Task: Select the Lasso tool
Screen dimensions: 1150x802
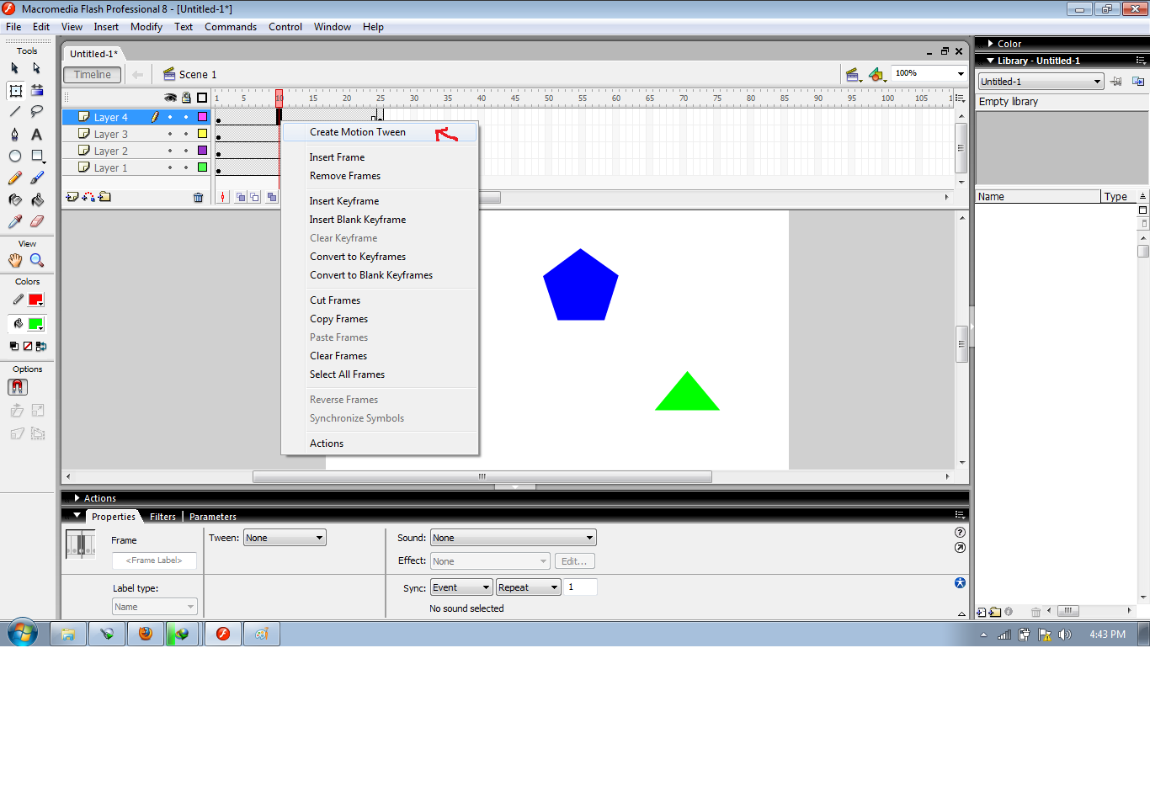Action: pyautogui.click(x=36, y=111)
